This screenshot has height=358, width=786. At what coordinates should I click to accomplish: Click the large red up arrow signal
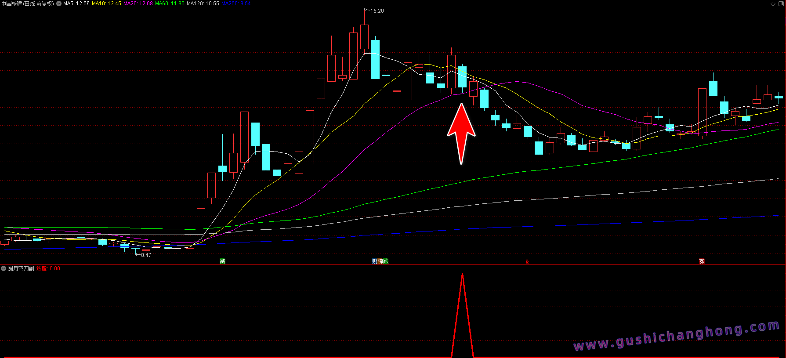pyautogui.click(x=461, y=132)
